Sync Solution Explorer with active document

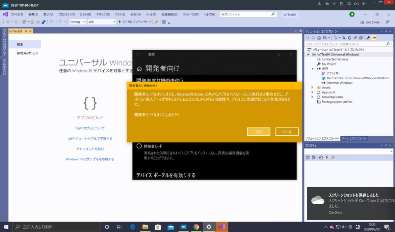[344, 38]
